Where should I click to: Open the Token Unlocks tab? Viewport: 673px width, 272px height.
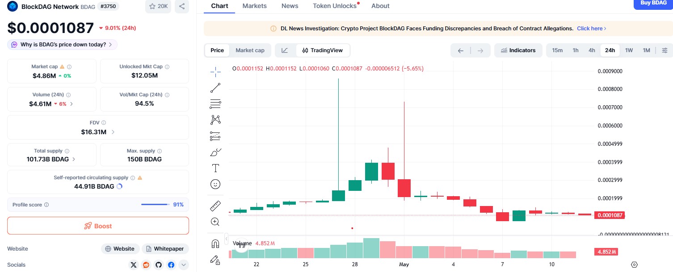335,6
